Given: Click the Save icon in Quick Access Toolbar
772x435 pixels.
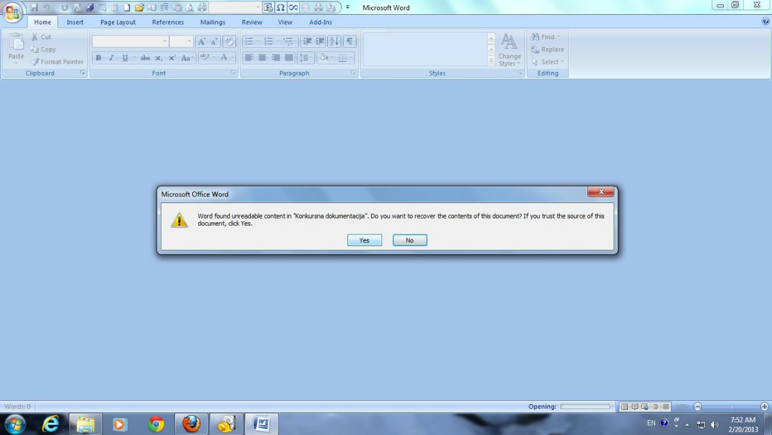Looking at the screenshot, I should [34, 8].
